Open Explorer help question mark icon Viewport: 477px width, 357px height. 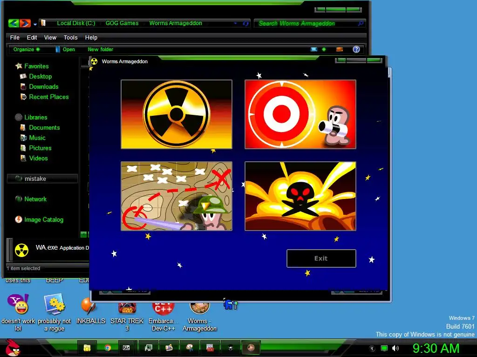click(356, 49)
